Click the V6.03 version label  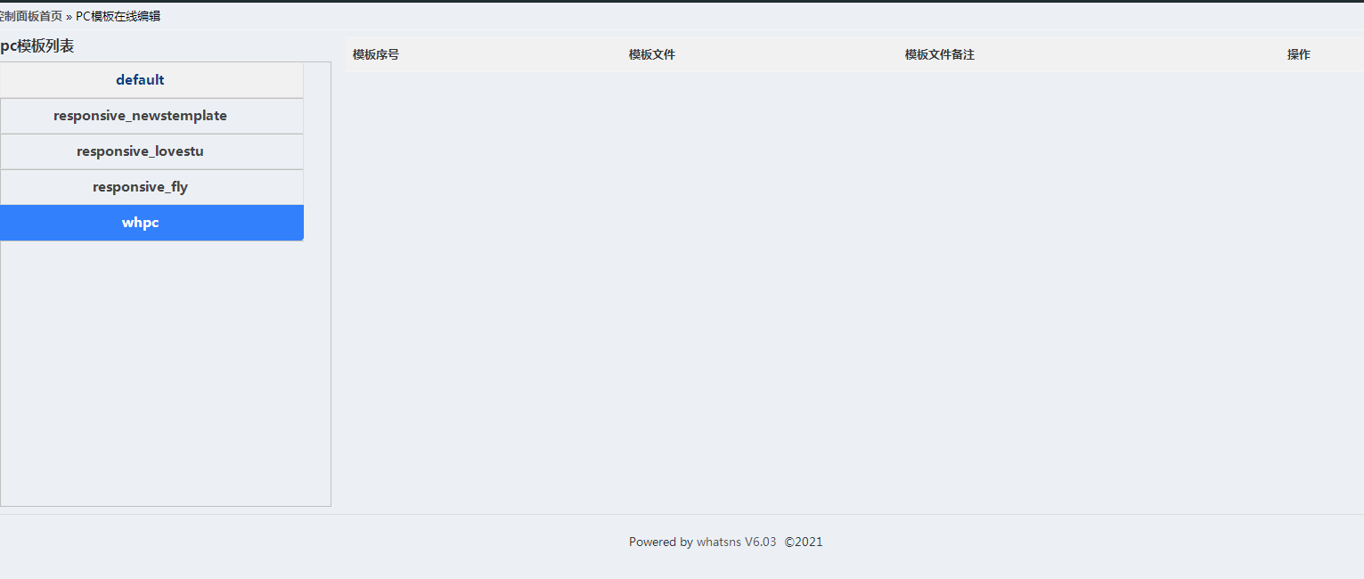[x=761, y=542]
